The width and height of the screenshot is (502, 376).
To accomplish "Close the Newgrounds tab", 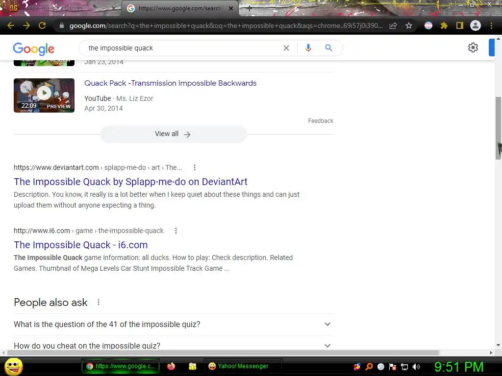I will (x=113, y=9).
